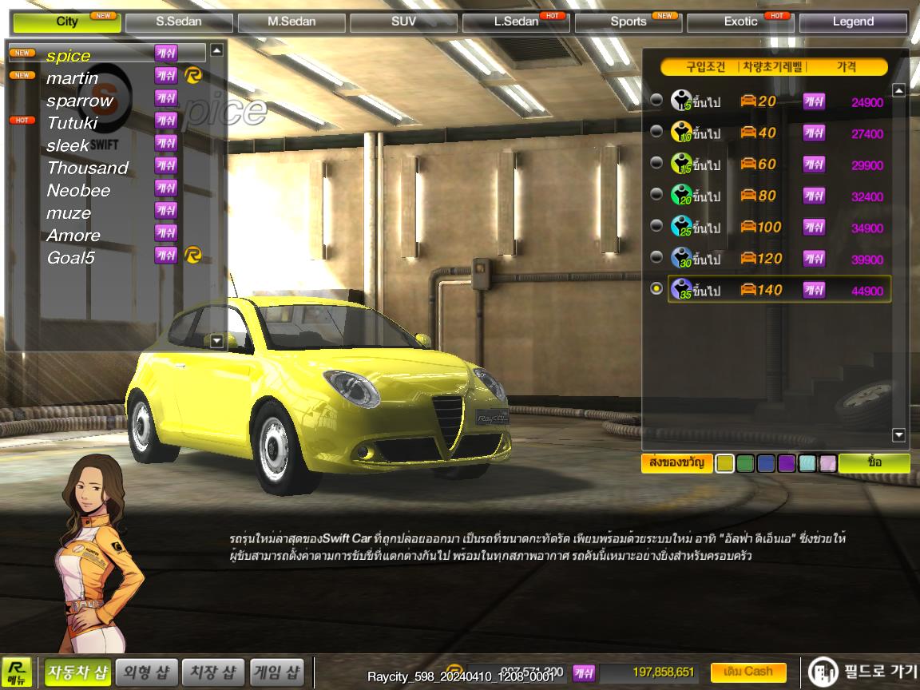Image resolution: width=920 pixels, height=690 pixels.
Task: Open the R menu button
Action: [x=17, y=672]
